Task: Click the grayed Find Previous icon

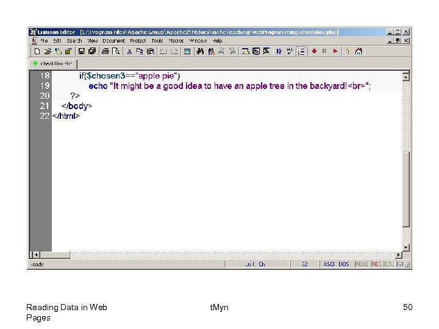Action: (232, 51)
